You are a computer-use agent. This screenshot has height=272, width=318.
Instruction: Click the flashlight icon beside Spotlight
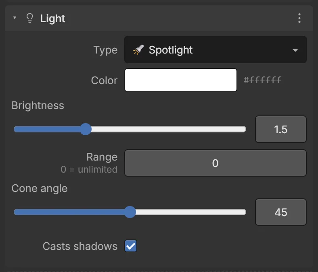click(x=138, y=50)
